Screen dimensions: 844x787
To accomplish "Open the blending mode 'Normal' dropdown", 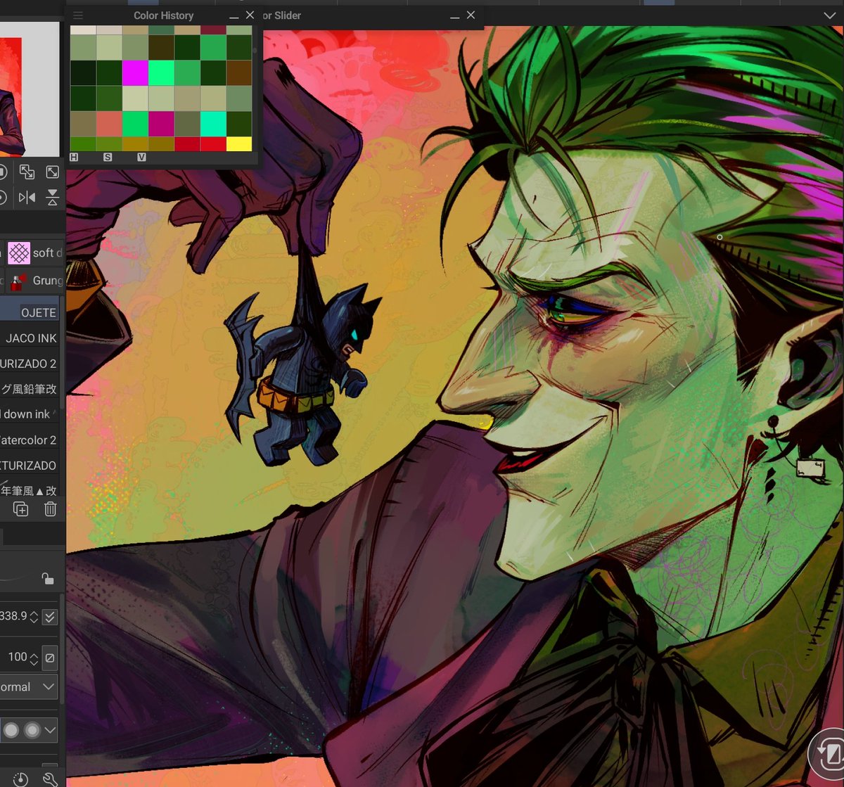I will [x=28, y=687].
